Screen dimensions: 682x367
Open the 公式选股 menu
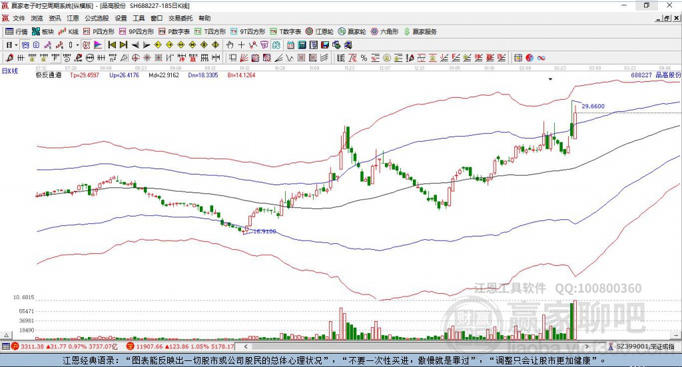97,18
